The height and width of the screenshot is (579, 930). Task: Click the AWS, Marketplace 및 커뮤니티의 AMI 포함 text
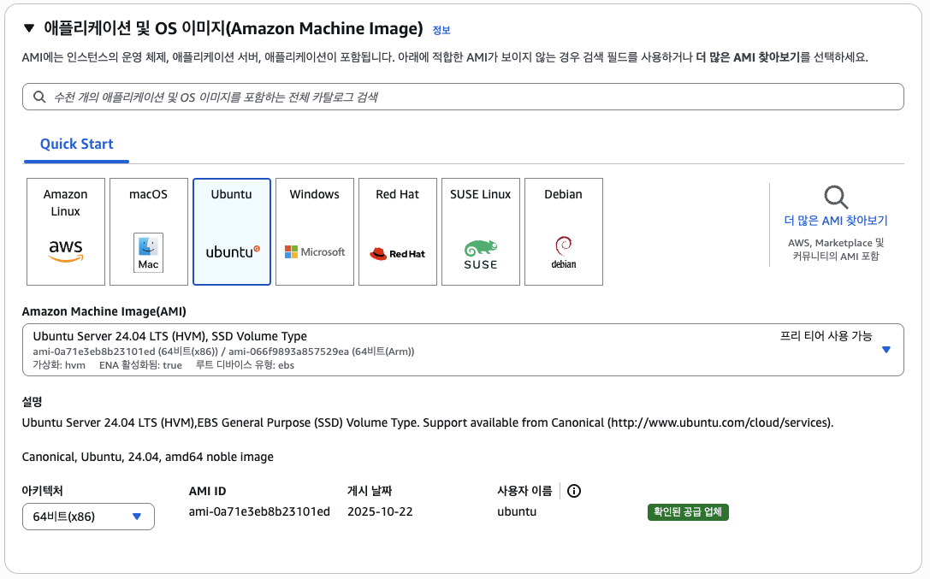tap(836, 250)
